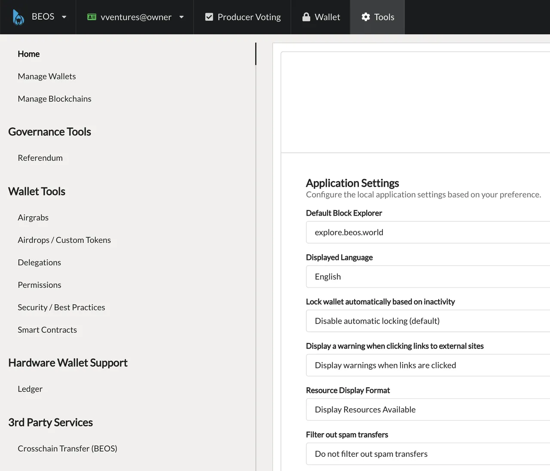The width and height of the screenshot is (550, 471).
Task: Select Referendum under Governance Tools
Action: 40,158
